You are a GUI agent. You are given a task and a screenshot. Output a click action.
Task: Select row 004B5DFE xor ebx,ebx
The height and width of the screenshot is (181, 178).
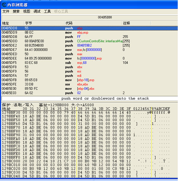90,84
